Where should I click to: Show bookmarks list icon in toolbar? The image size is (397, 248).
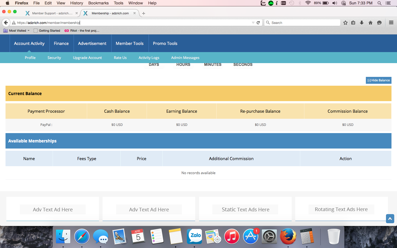353,23
